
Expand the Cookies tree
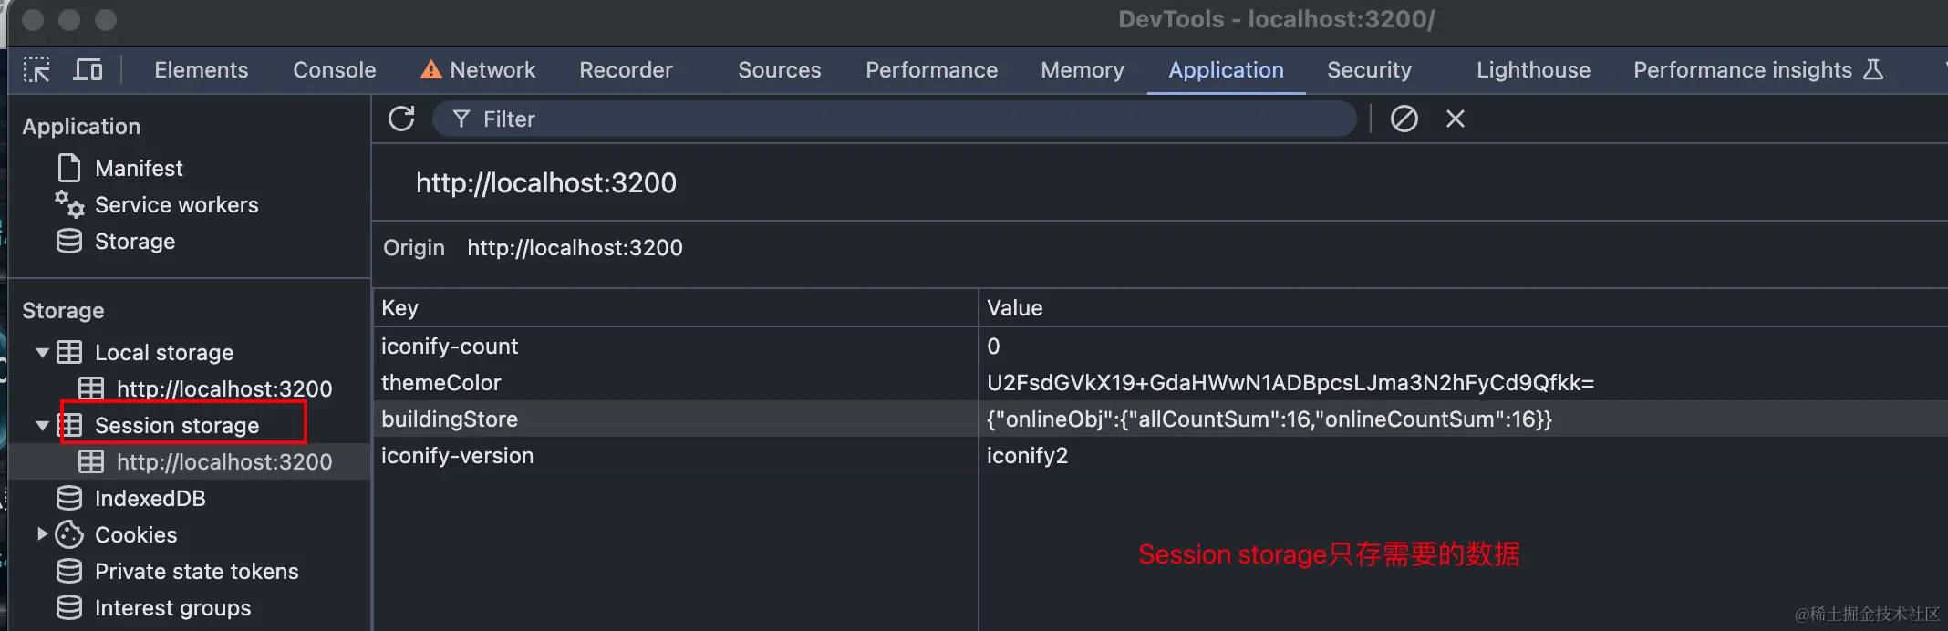(x=42, y=535)
